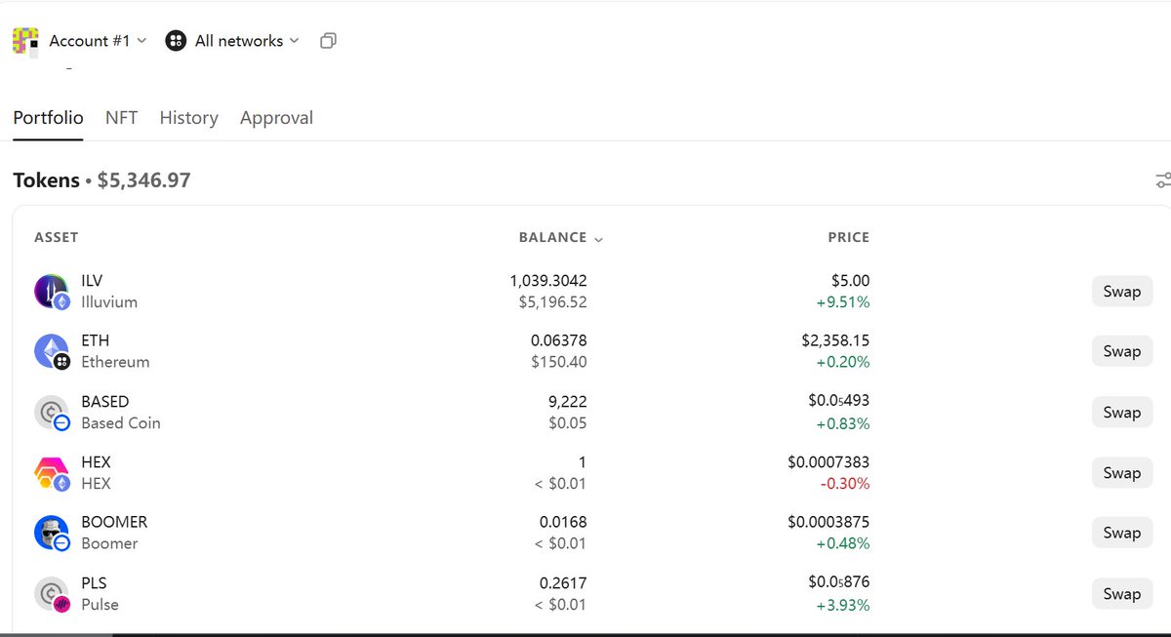Click the Illuvium name label
Image resolution: width=1171 pixels, height=637 pixels.
[109, 302]
